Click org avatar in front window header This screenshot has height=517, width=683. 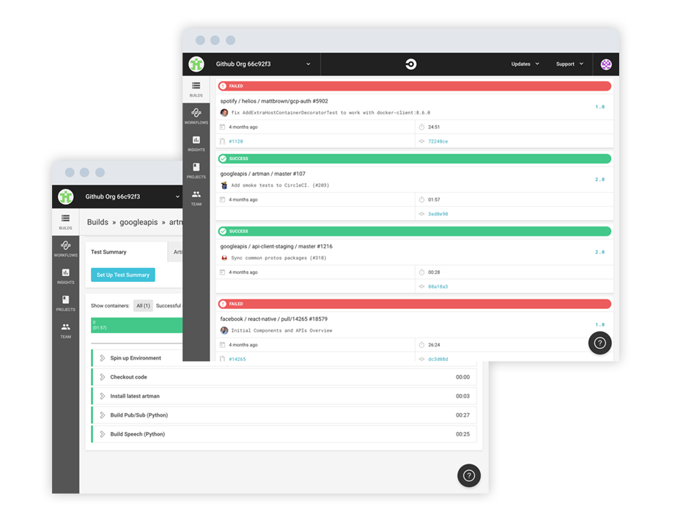[196, 64]
